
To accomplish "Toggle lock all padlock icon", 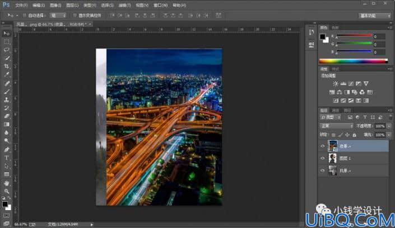I will coord(354,135).
